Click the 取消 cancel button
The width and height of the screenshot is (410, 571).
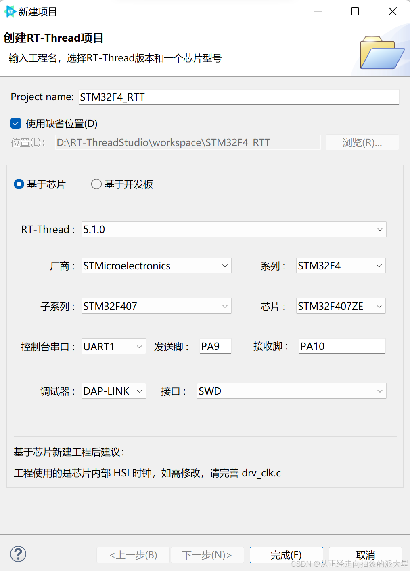click(365, 554)
